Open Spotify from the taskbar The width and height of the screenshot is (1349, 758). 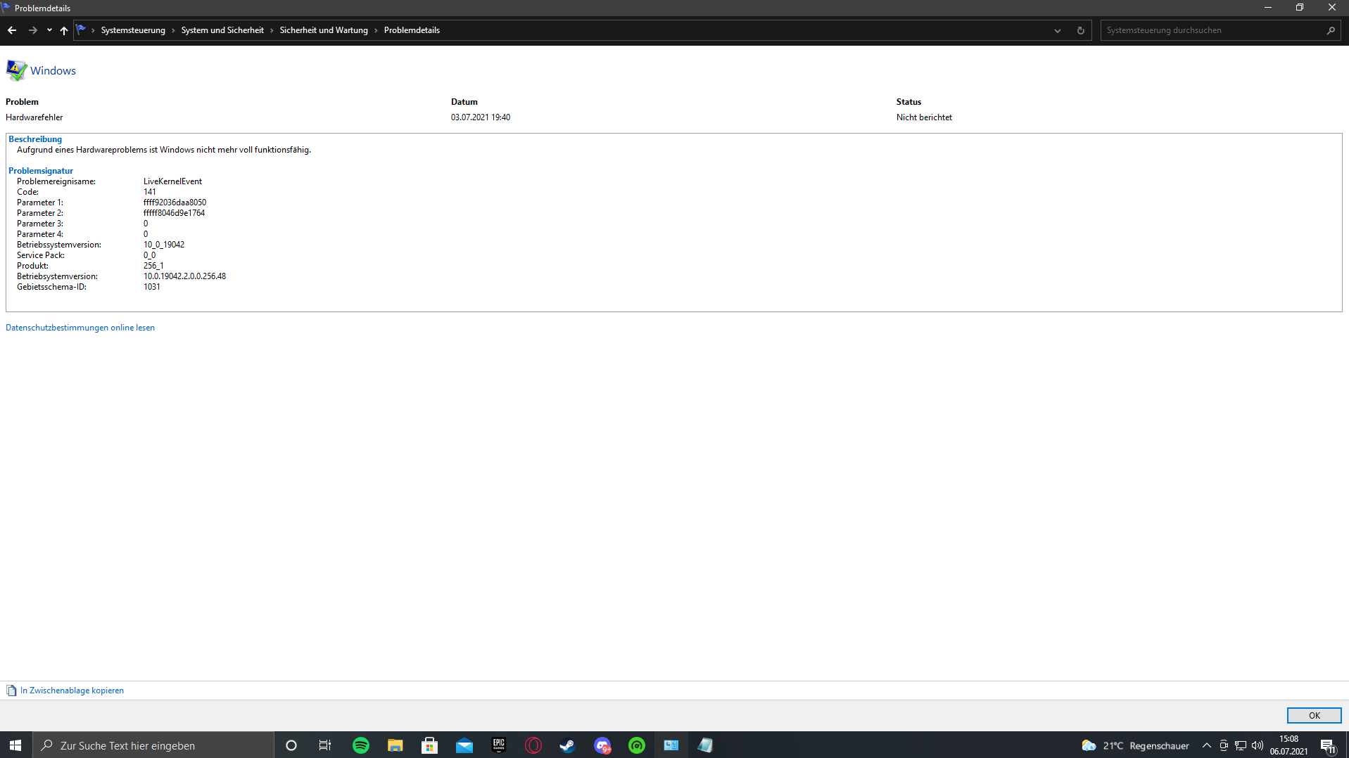click(x=361, y=745)
